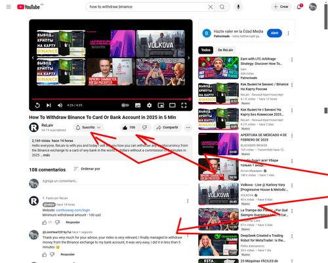Open player settings gear
The height and width of the screenshot is (263, 328).
point(149,105)
